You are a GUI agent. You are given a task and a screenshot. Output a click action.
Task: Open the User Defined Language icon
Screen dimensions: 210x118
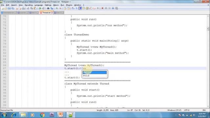84,8
